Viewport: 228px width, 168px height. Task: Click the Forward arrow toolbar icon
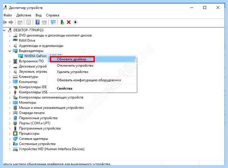pyautogui.click(x=11, y=22)
